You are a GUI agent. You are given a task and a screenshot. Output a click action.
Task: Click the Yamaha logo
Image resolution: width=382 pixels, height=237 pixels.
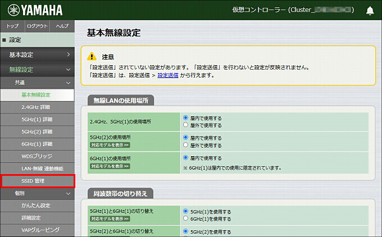[35, 10]
